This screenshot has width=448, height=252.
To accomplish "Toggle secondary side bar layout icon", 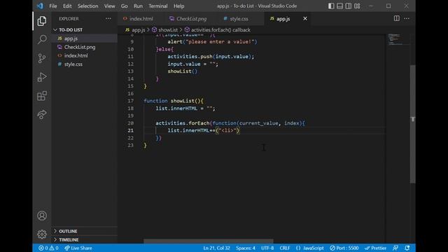I will (x=349, y=6).
